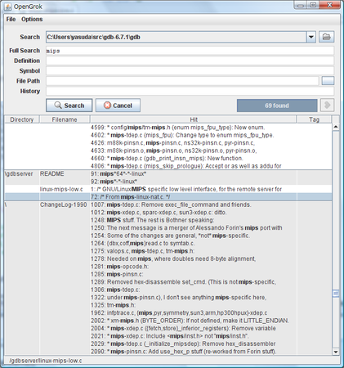Image resolution: width=344 pixels, height=368 pixels.
Task: Select the ChangeLog-1990 filename cell
Action: (64, 204)
